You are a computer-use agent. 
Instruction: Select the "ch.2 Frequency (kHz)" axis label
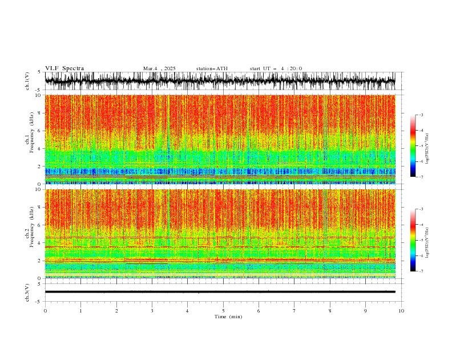click(30, 226)
